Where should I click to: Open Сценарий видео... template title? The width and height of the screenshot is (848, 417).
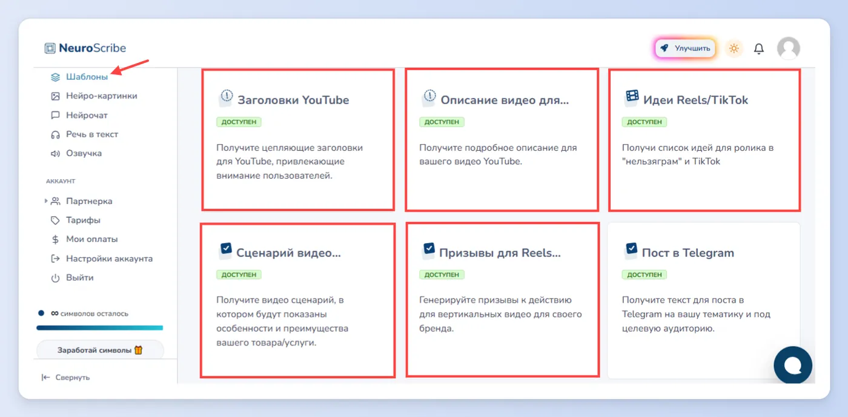coord(289,253)
